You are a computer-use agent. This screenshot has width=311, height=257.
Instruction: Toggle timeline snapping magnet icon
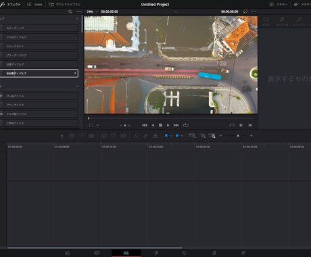tap(136, 136)
